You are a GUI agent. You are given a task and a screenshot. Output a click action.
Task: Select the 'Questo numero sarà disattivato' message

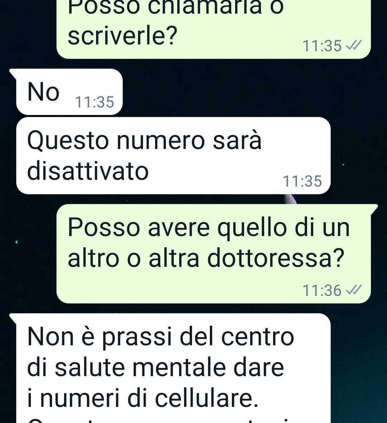(173, 155)
